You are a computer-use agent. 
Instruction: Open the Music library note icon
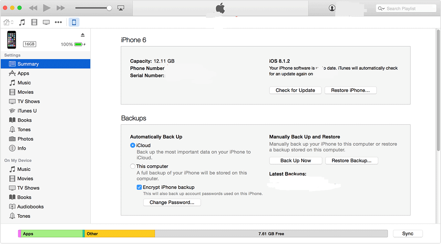[22, 22]
